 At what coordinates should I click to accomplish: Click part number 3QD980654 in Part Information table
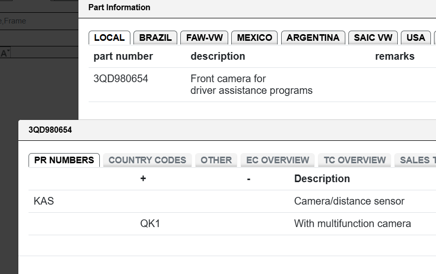click(x=121, y=79)
